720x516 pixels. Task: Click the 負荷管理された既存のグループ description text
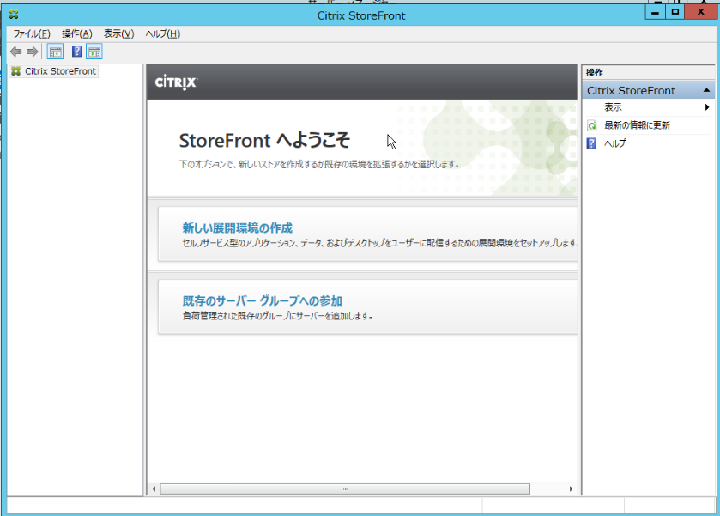(277, 316)
